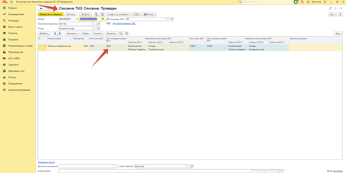
Task: Toggle the Учитывать КПН checkbox
Action: (108, 19)
